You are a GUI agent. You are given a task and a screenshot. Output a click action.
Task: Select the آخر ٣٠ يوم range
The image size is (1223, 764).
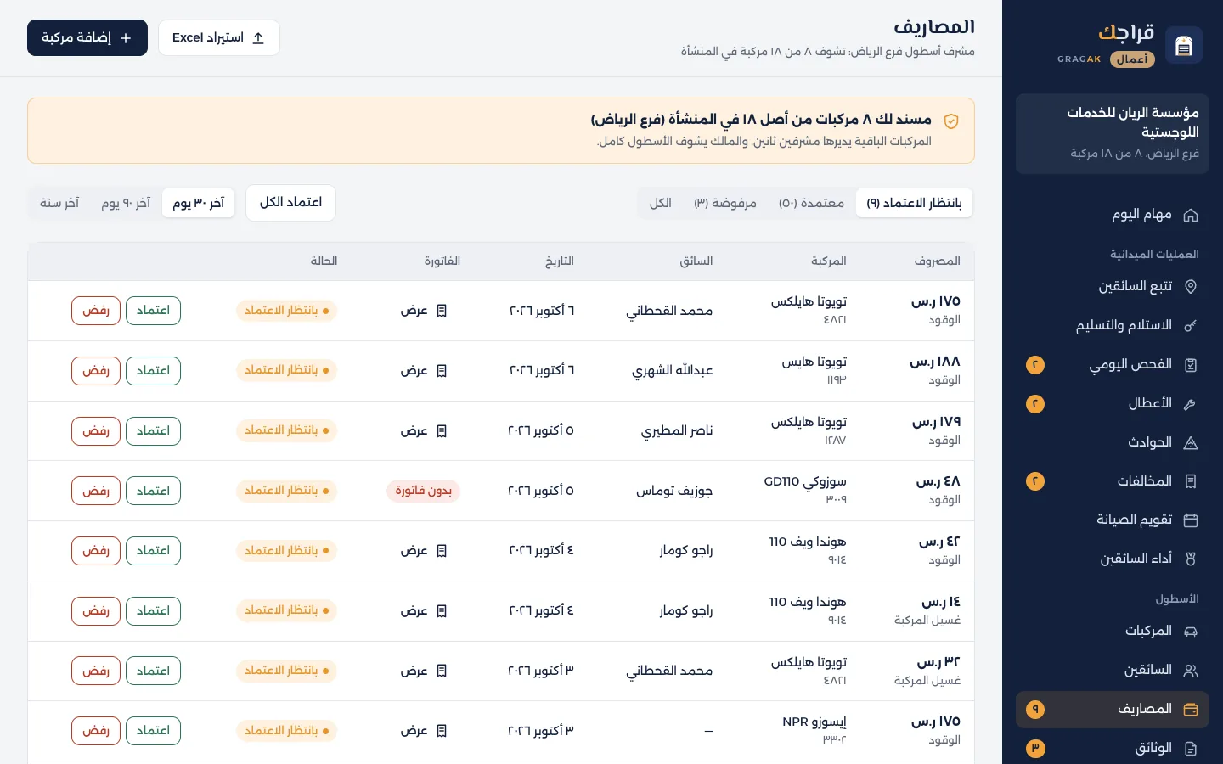click(x=199, y=203)
